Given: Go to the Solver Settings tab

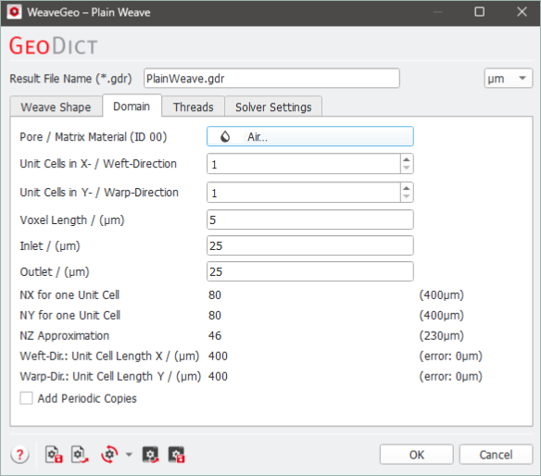Looking at the screenshot, I should pos(273,106).
